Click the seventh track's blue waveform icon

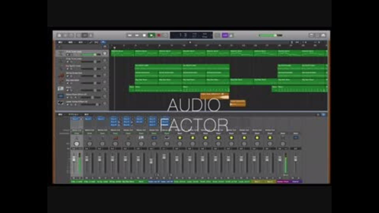[x=61, y=96]
